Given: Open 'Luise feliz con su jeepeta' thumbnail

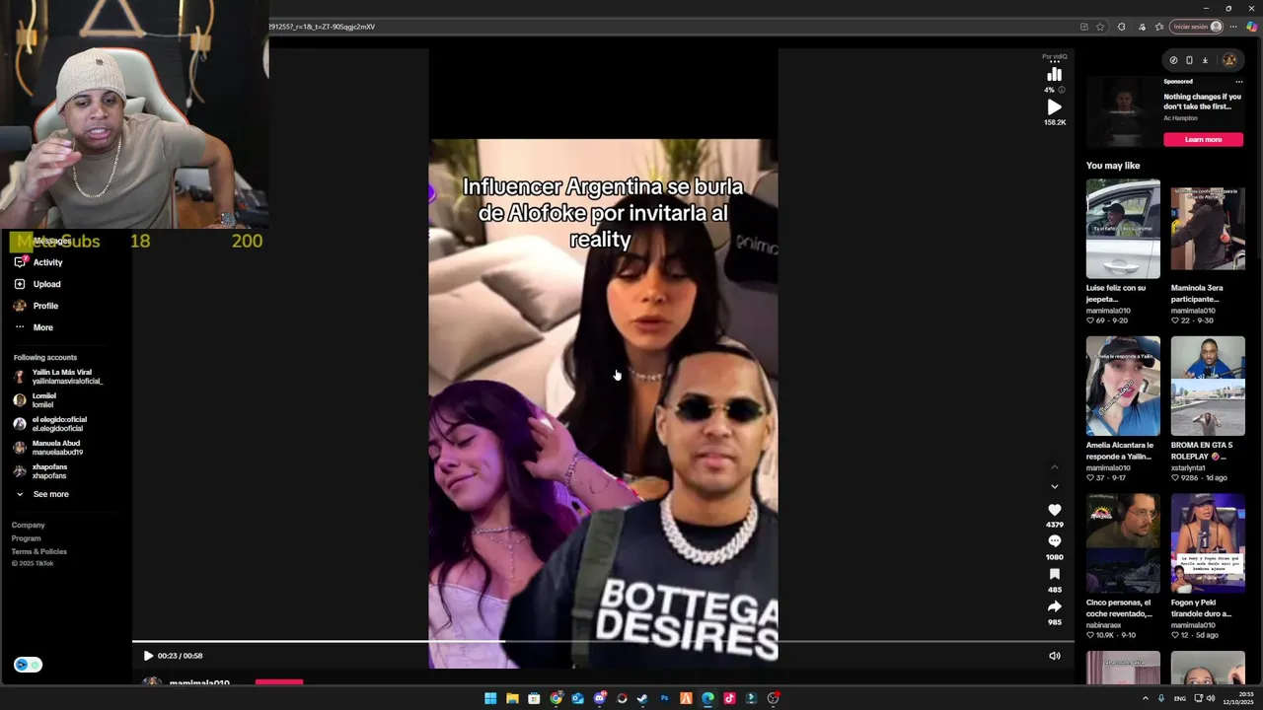Looking at the screenshot, I should 1123,229.
